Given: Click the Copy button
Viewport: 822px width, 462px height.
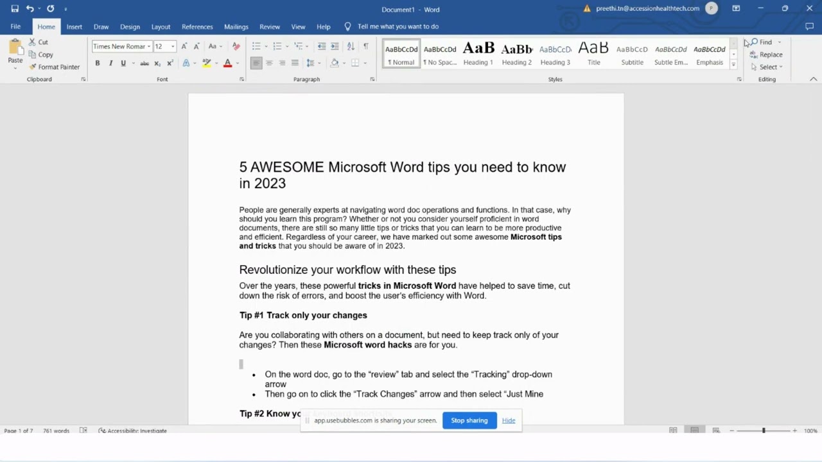Looking at the screenshot, I should (40, 55).
